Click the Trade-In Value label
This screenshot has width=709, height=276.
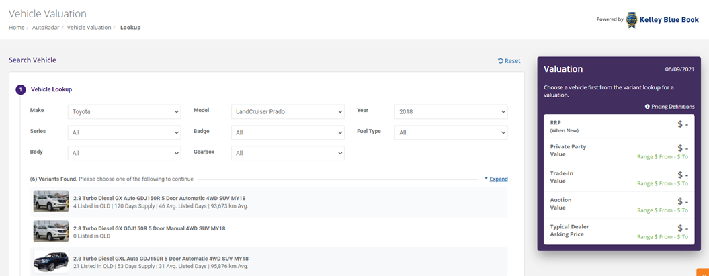click(562, 177)
